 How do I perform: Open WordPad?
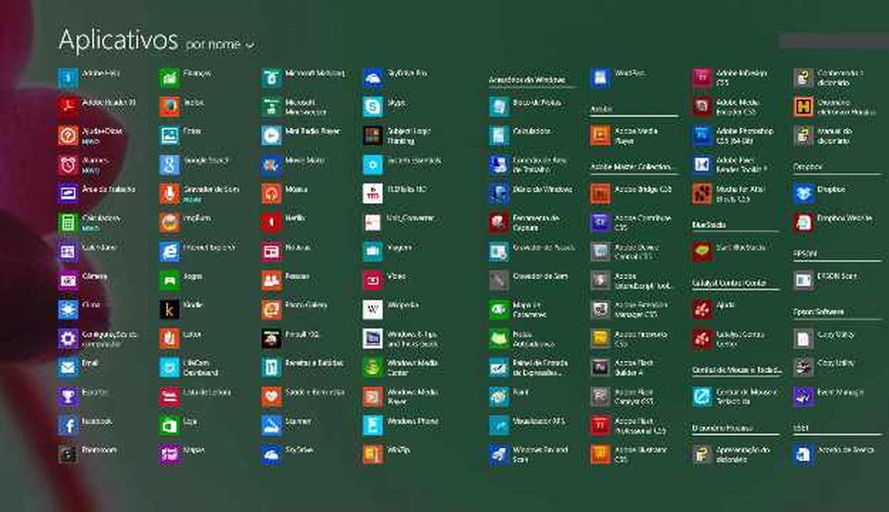point(617,78)
